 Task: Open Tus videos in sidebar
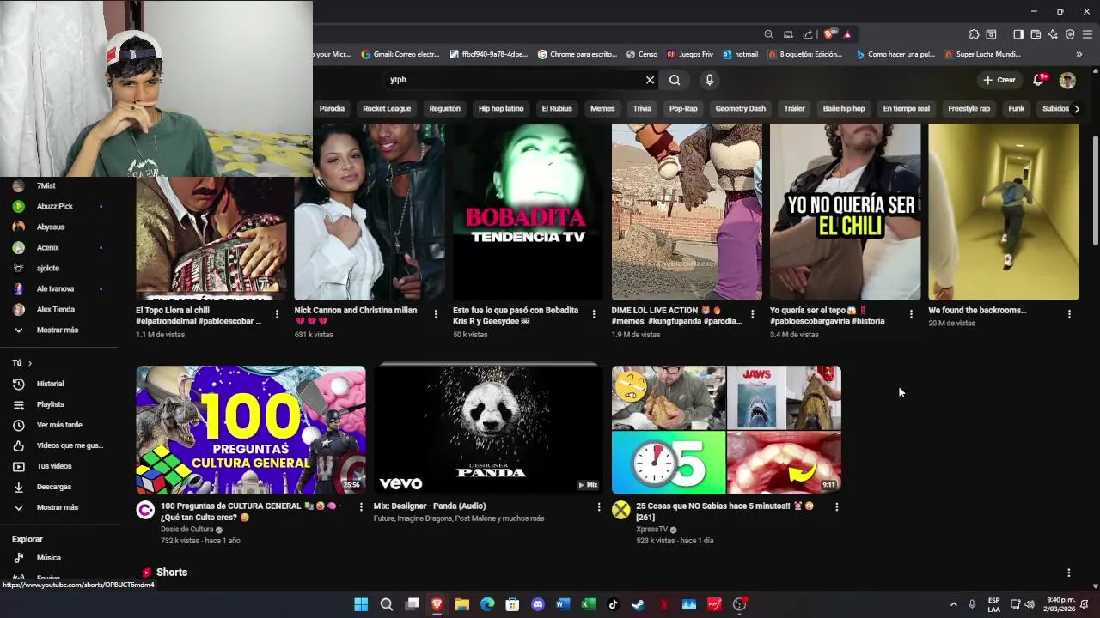click(53, 466)
